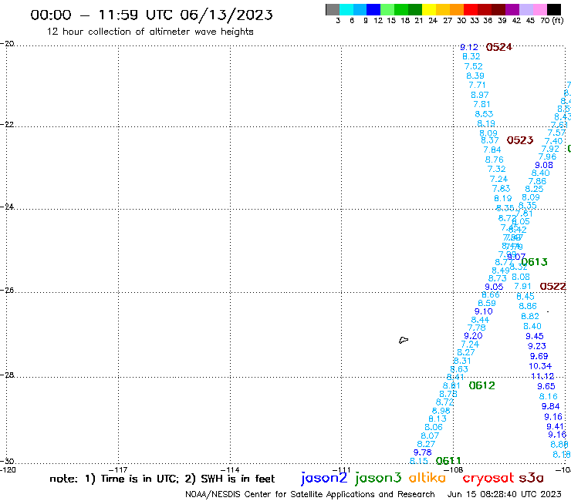Click the green pass label '0613'

[x=534, y=262]
